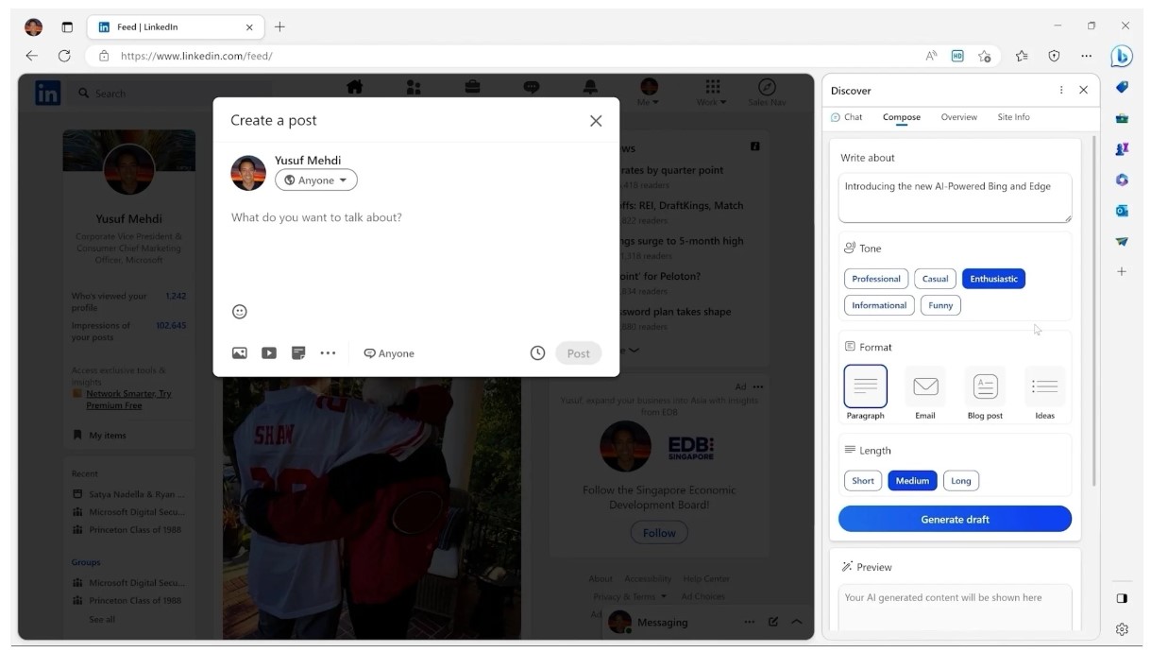The image size is (1151, 652).
Task: Add a document to the post
Action: pyautogui.click(x=298, y=352)
